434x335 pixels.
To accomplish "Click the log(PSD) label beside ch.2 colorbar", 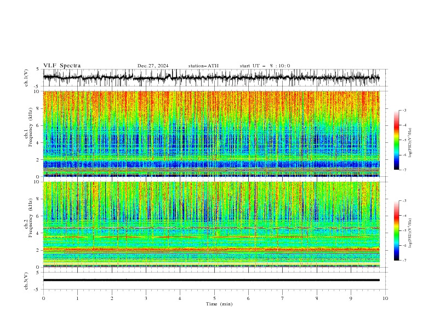I will click(410, 233).
